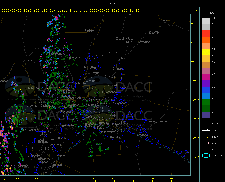Click the 'V_Flores' map label
Screen dimensions: 225x182
coord(41,172)
